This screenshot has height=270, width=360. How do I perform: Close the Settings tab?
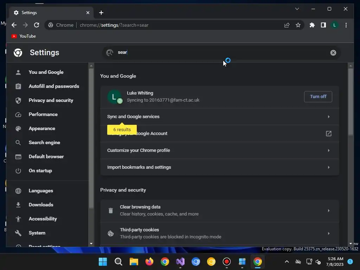pos(88,13)
